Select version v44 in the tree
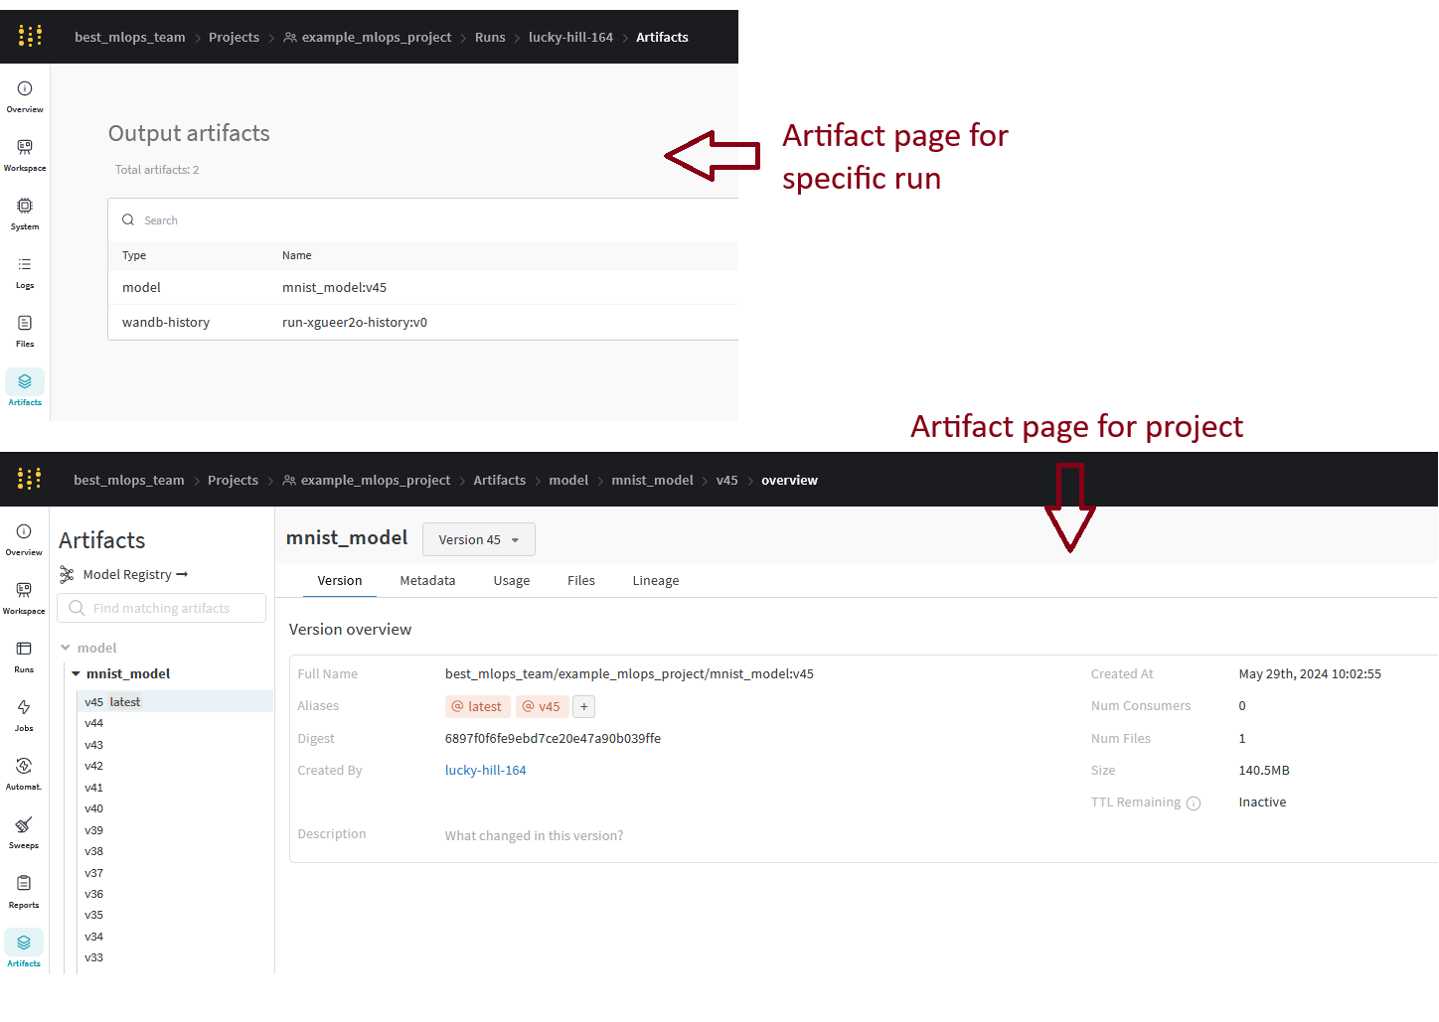This screenshot has height=1022, width=1439. coord(94,724)
